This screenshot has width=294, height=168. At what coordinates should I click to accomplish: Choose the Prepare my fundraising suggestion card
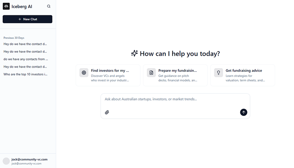tap(175, 75)
